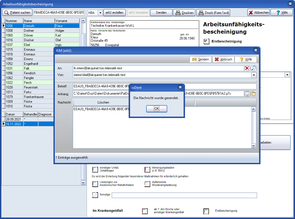The width and height of the screenshot is (295, 219).
Task: Confirm message sent with OK
Action: 157,109
